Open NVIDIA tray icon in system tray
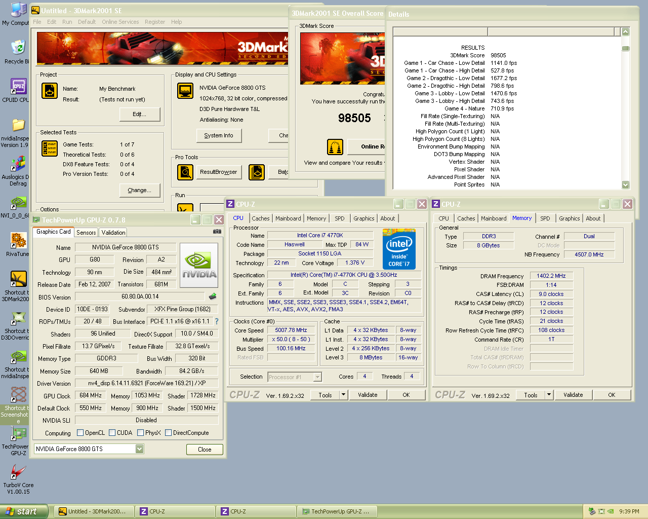 [x=611, y=511]
